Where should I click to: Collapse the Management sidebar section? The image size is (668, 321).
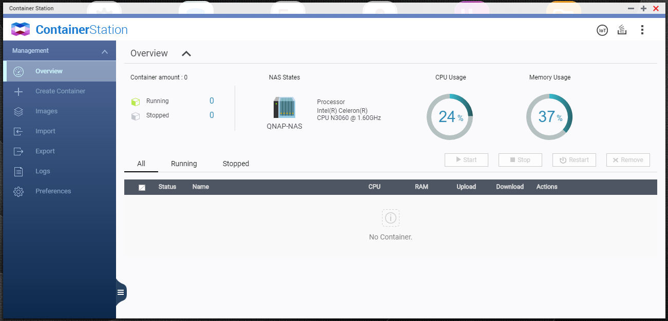pos(105,51)
